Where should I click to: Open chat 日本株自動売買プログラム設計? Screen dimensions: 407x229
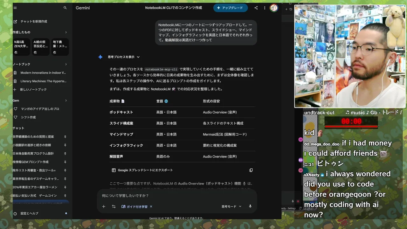(33, 153)
